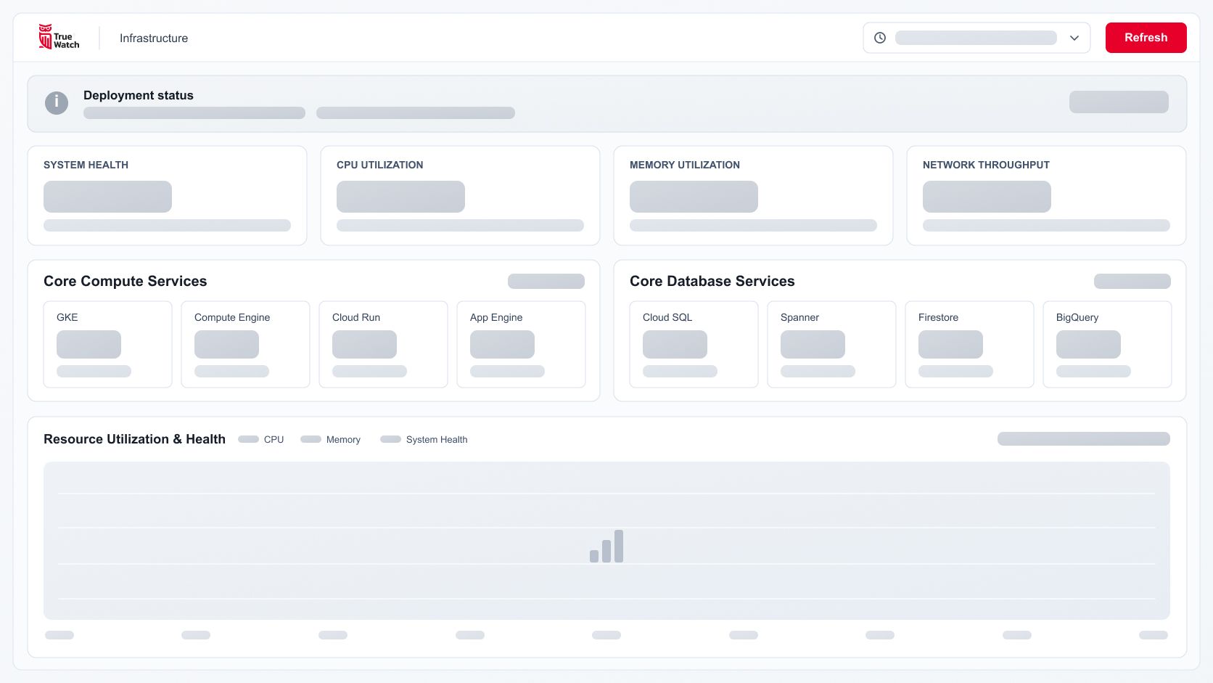Screen dimensions: 1213x683
Task: Toggle the System Health legend series
Action: (424, 439)
